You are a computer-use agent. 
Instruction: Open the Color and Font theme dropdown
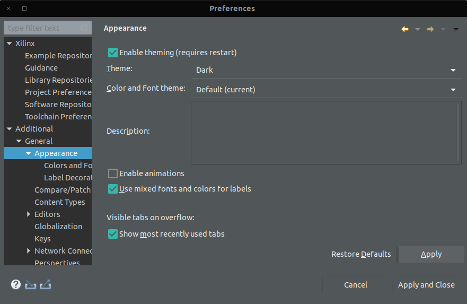click(x=325, y=90)
